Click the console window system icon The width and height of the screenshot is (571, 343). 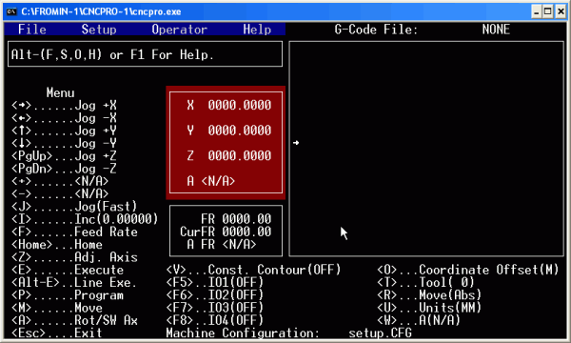11,11
